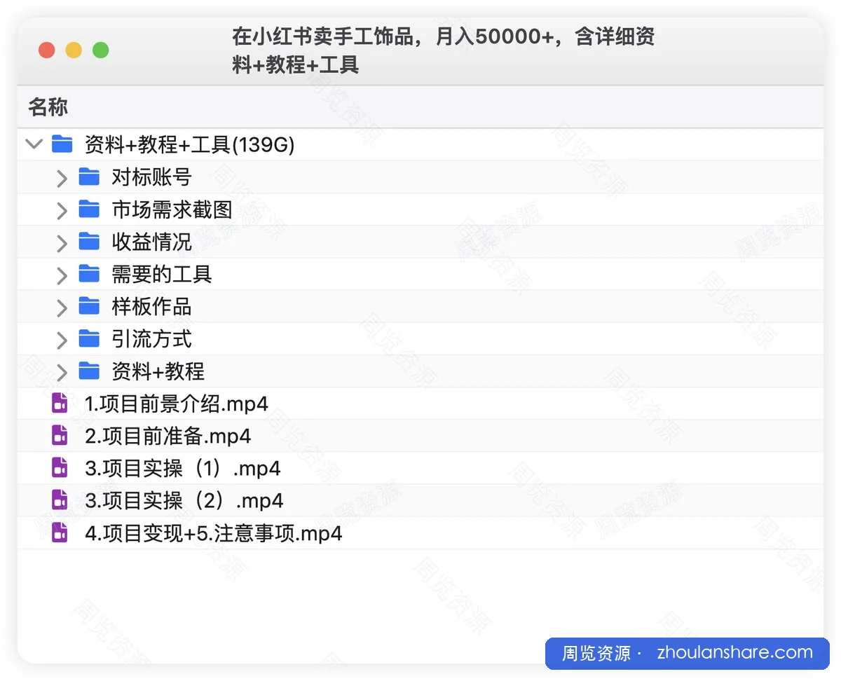Select file 3.项目实操（1）.mp4
The width and height of the screenshot is (841, 681).
tap(182, 468)
